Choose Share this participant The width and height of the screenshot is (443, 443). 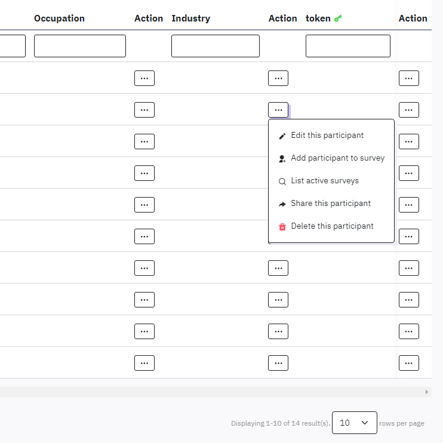(331, 204)
